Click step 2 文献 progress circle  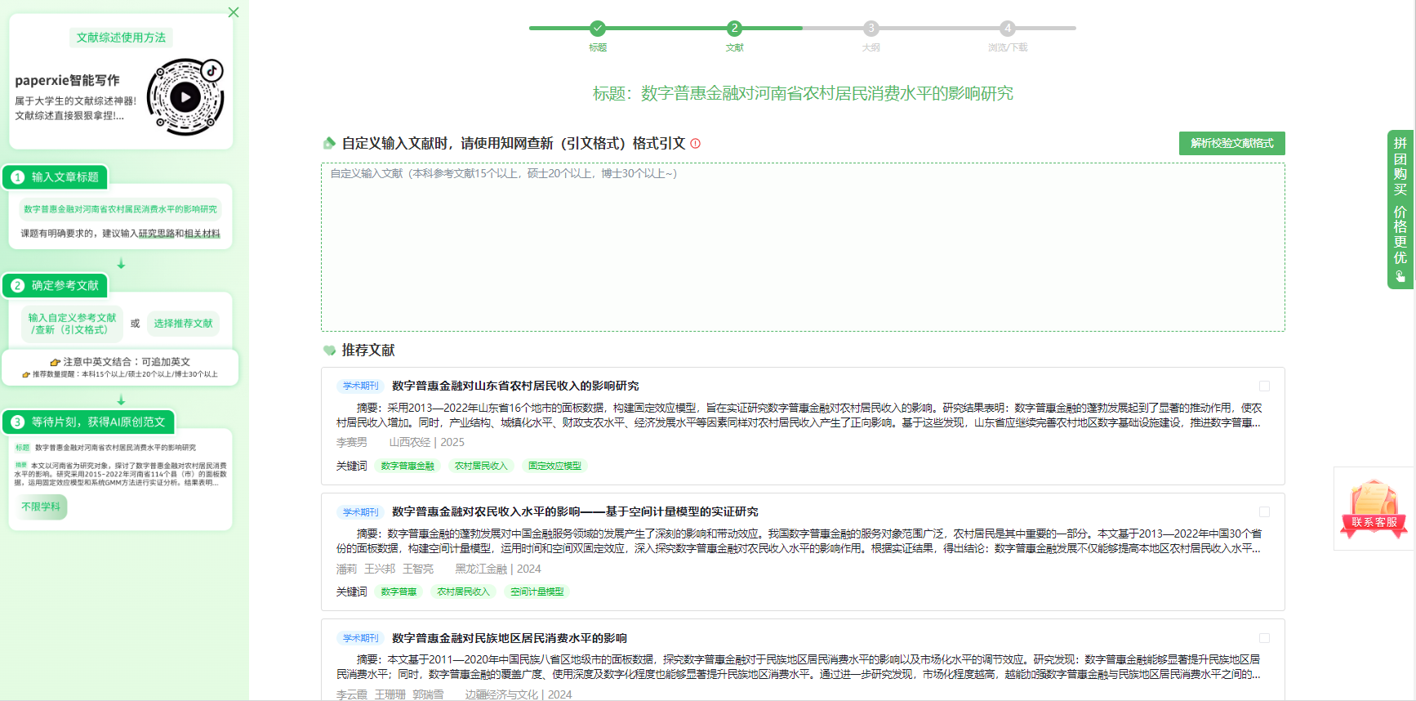pyautogui.click(x=734, y=28)
